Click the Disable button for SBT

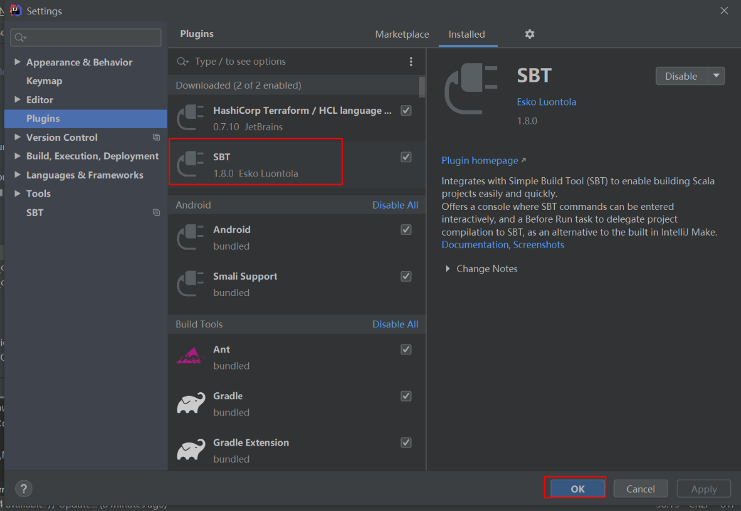tap(681, 75)
